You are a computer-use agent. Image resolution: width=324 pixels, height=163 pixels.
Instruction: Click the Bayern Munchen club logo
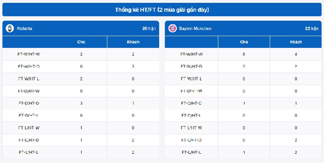coord(172,28)
